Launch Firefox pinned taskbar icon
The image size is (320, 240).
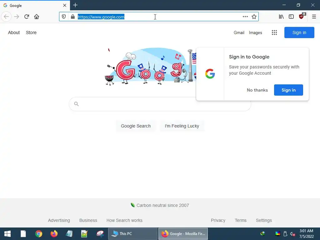point(54,234)
